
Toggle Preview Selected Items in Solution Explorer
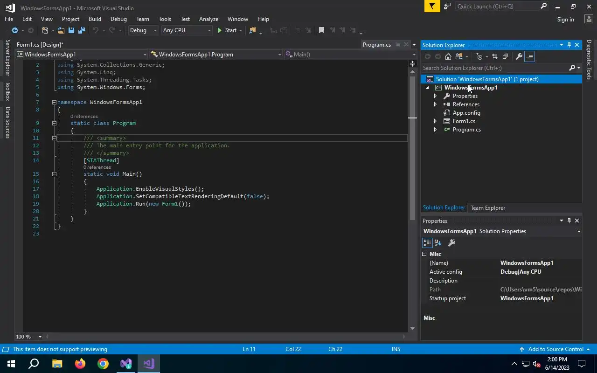coord(529,56)
